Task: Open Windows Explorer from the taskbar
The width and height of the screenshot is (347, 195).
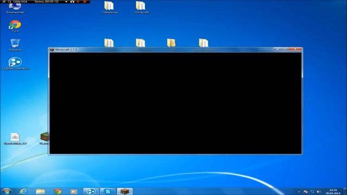Action: coord(40,191)
